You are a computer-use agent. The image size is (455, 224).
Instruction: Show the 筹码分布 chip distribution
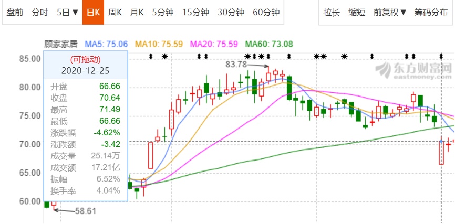[x=431, y=12]
